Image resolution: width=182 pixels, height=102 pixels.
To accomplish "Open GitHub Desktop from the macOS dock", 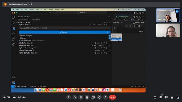I will tap(104, 90).
